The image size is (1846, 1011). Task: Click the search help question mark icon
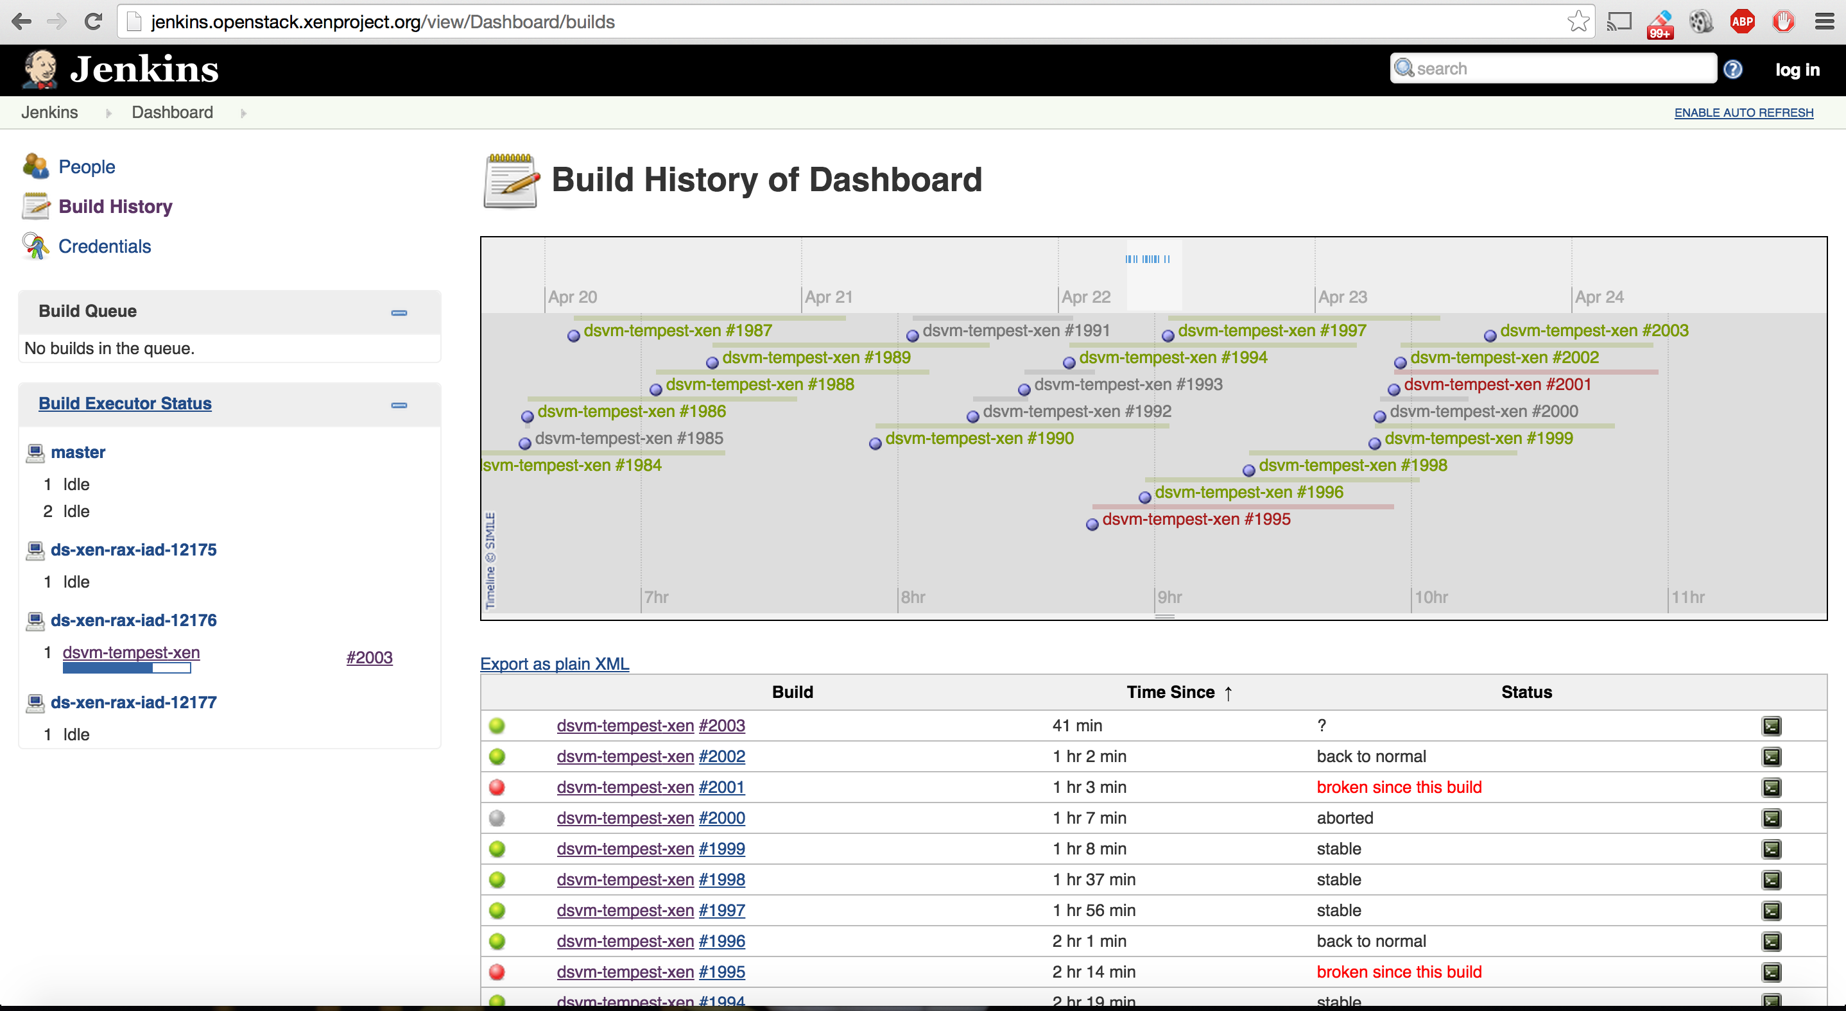tap(1733, 69)
